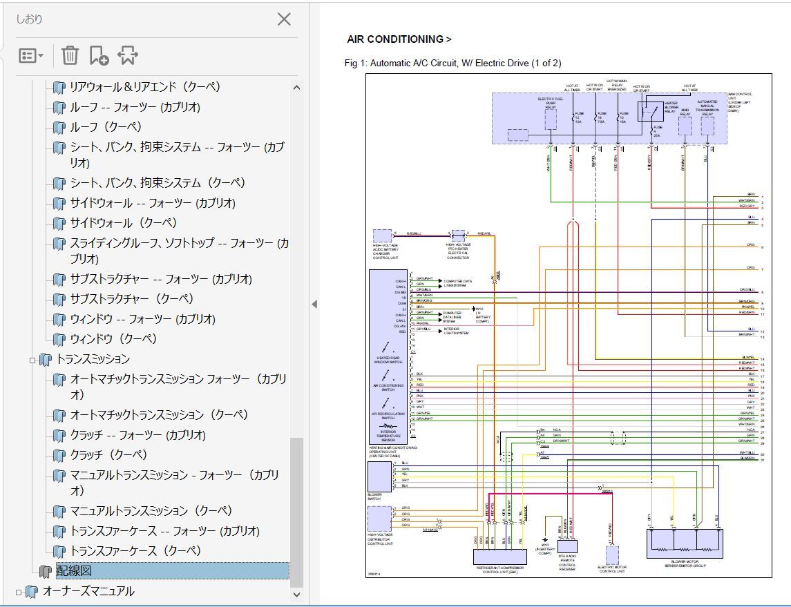Open マニュアルトランスミッション（クーペ） bookmark

(151, 511)
